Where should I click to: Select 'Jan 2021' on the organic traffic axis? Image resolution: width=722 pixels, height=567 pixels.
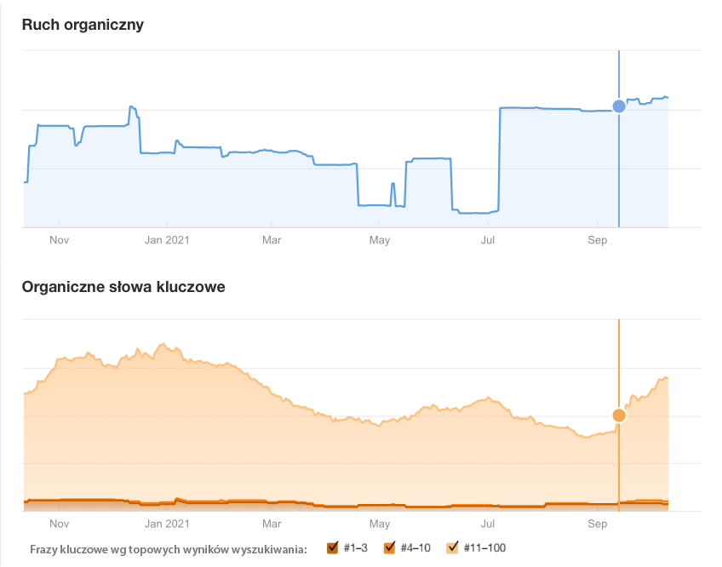tap(166, 240)
